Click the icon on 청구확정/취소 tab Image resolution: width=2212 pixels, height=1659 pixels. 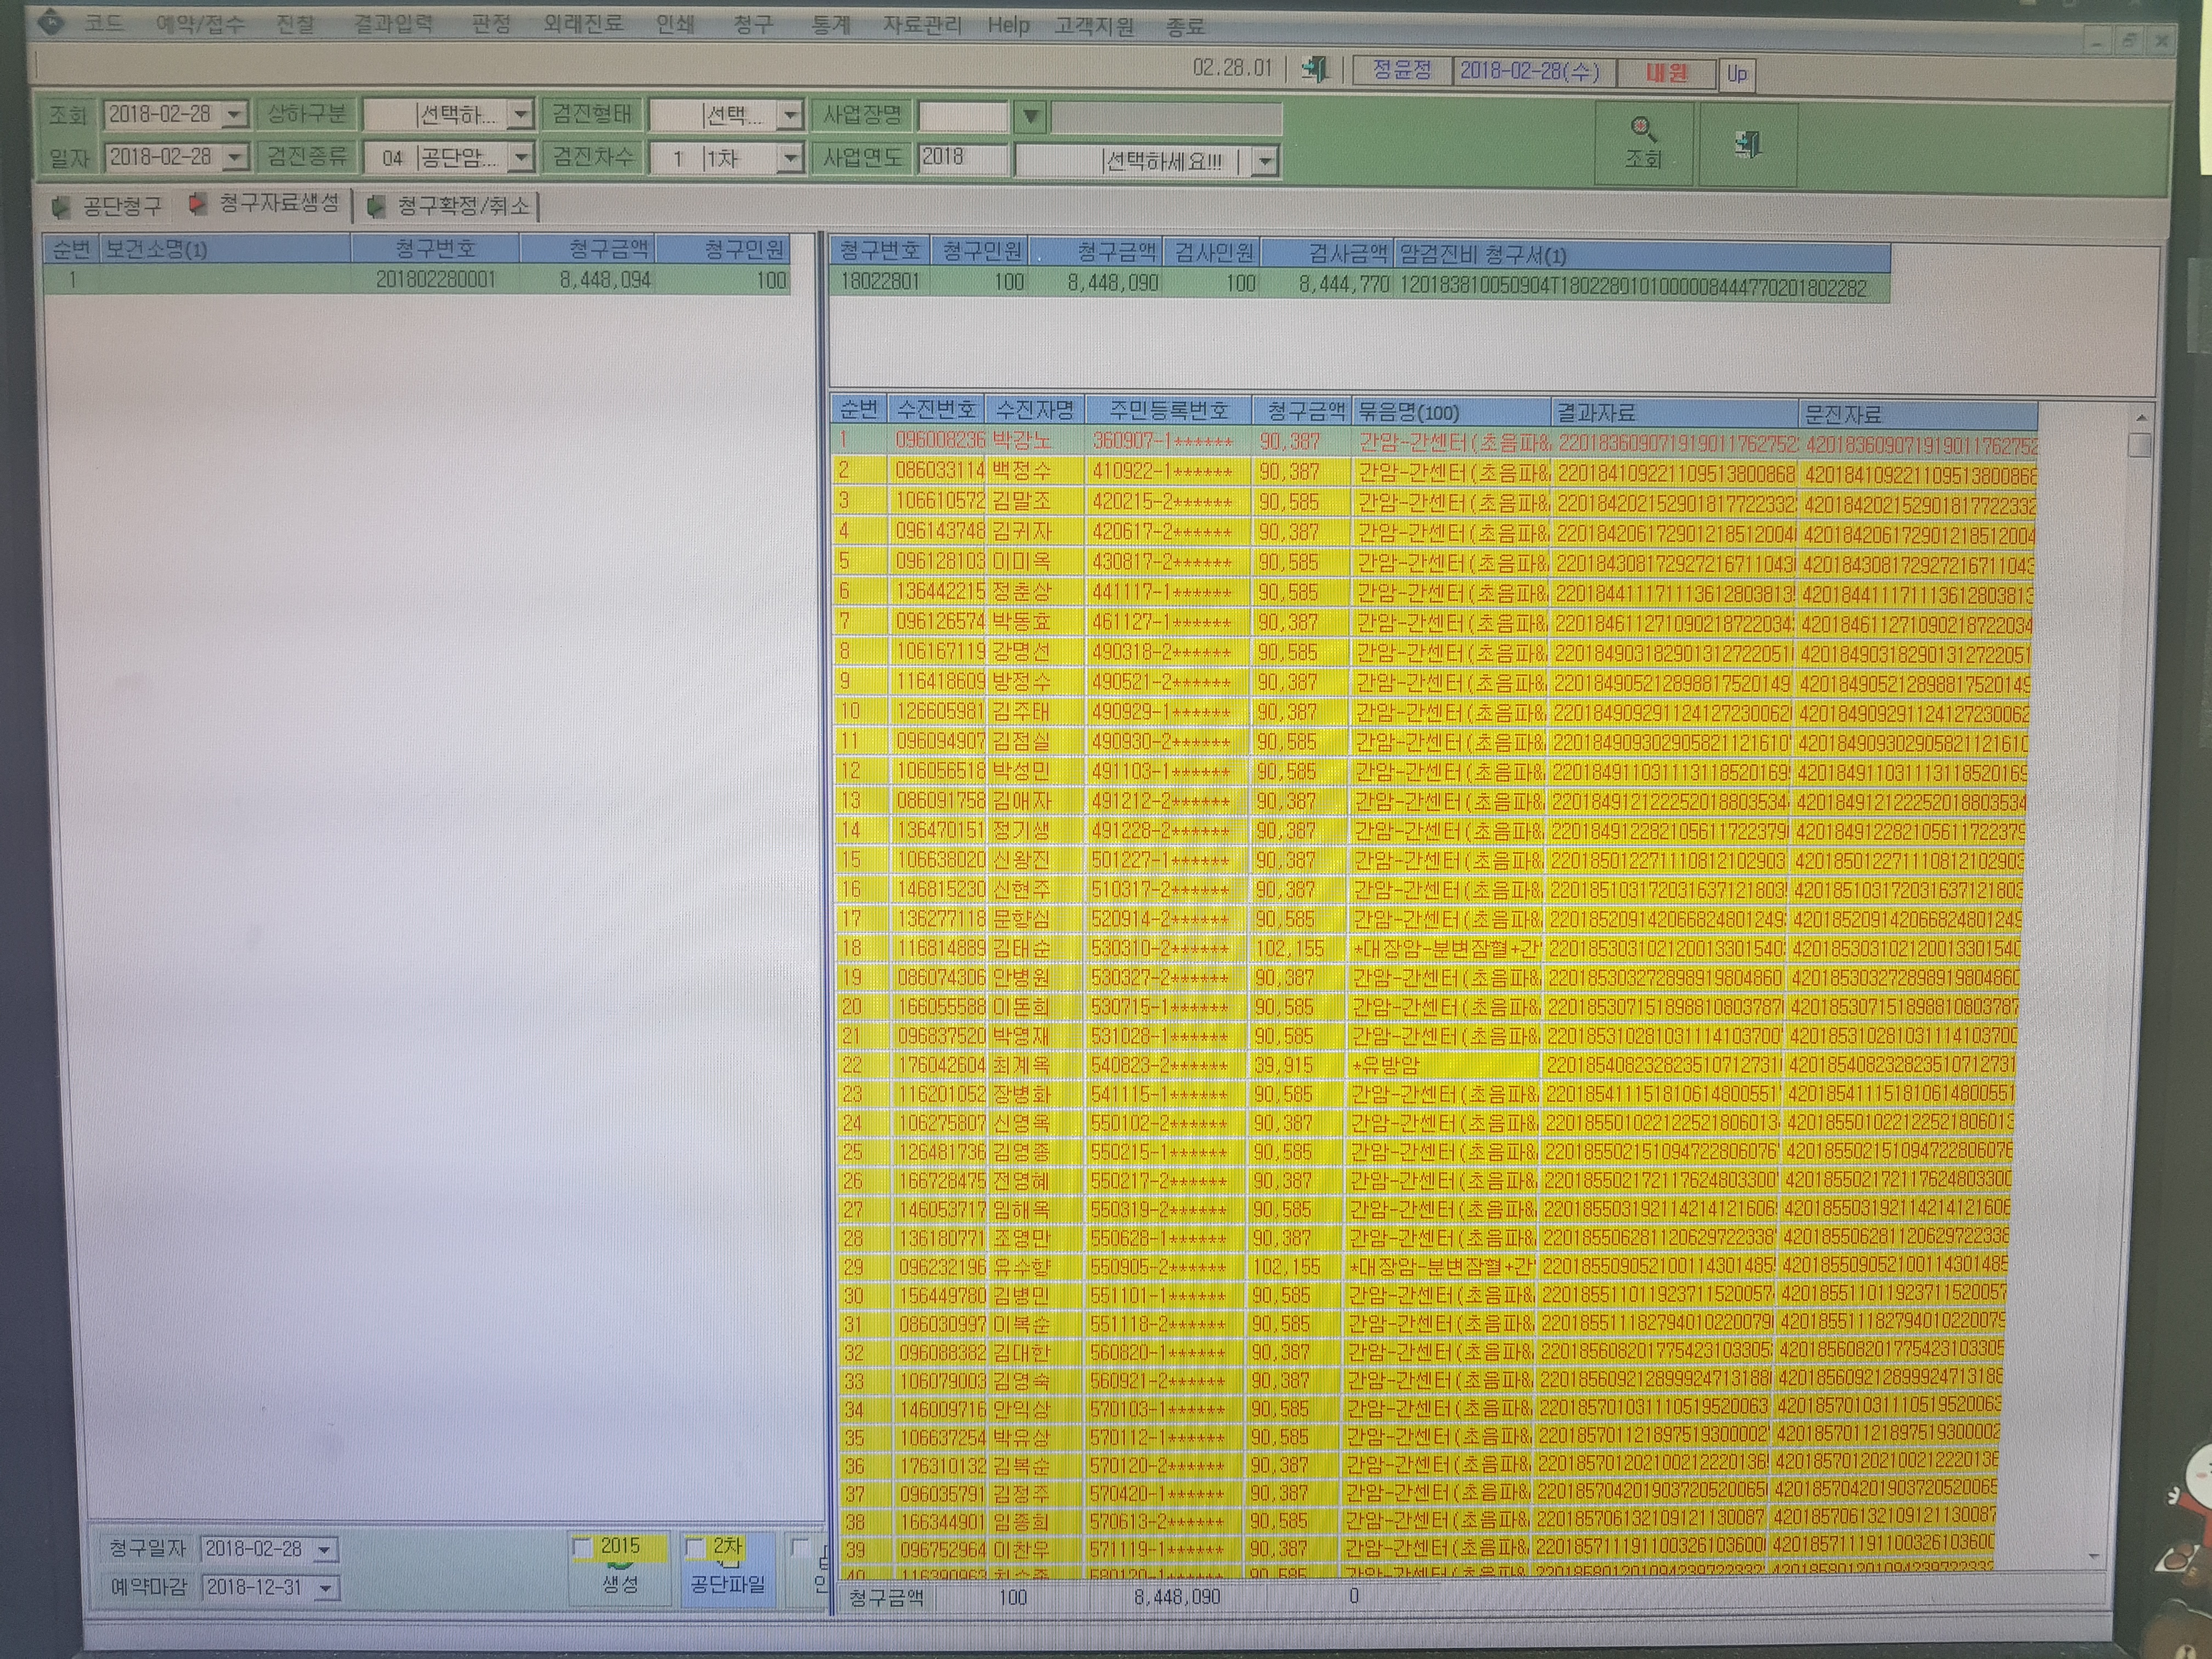[376, 206]
